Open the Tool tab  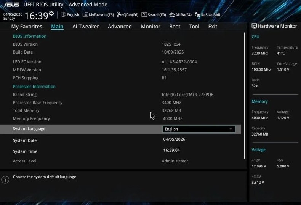[194, 27]
